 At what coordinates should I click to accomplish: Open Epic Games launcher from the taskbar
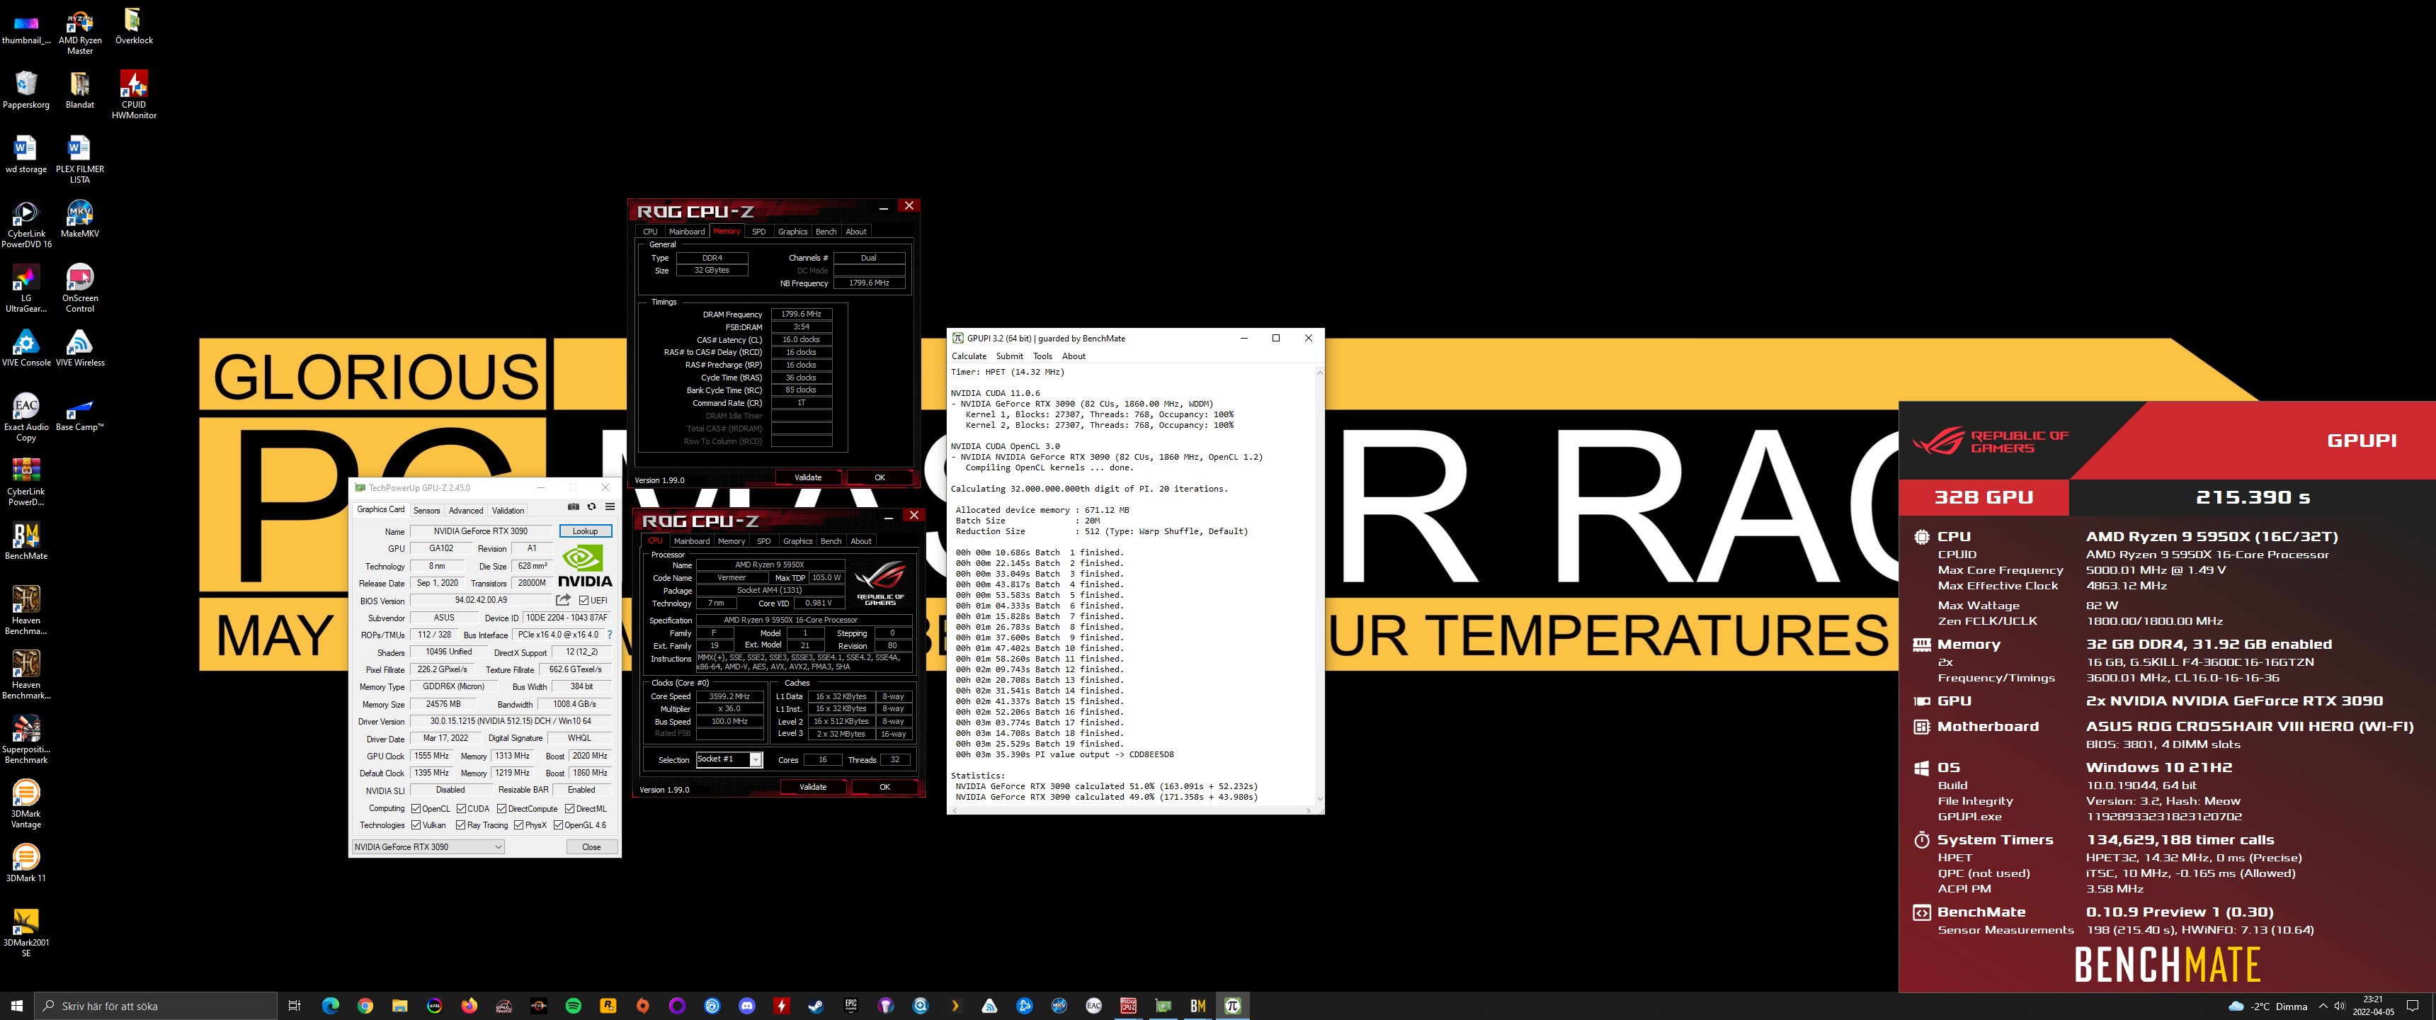tap(850, 1006)
